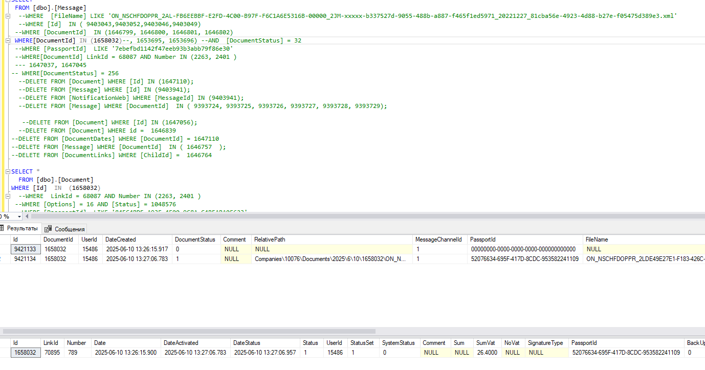Select LinkId cell 70895
Image resolution: width=705 pixels, height=370 pixels.
(x=52, y=353)
